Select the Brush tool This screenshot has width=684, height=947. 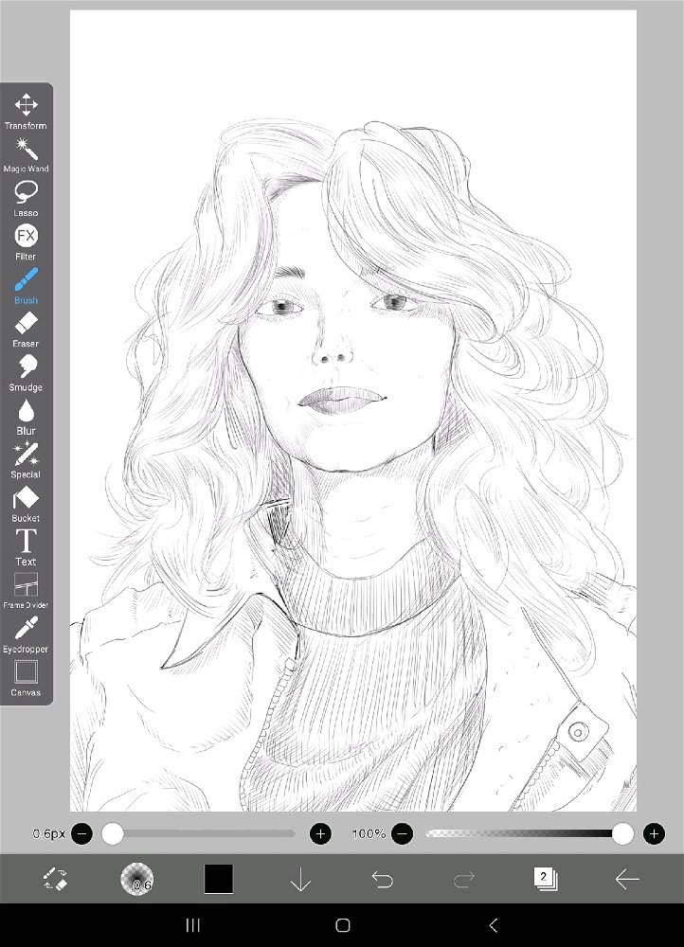26,286
